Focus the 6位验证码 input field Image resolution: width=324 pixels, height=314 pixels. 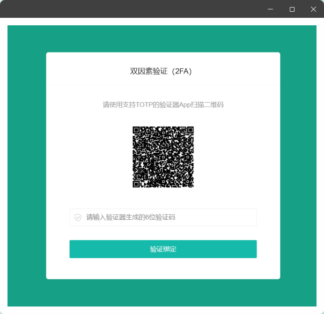[x=163, y=217]
